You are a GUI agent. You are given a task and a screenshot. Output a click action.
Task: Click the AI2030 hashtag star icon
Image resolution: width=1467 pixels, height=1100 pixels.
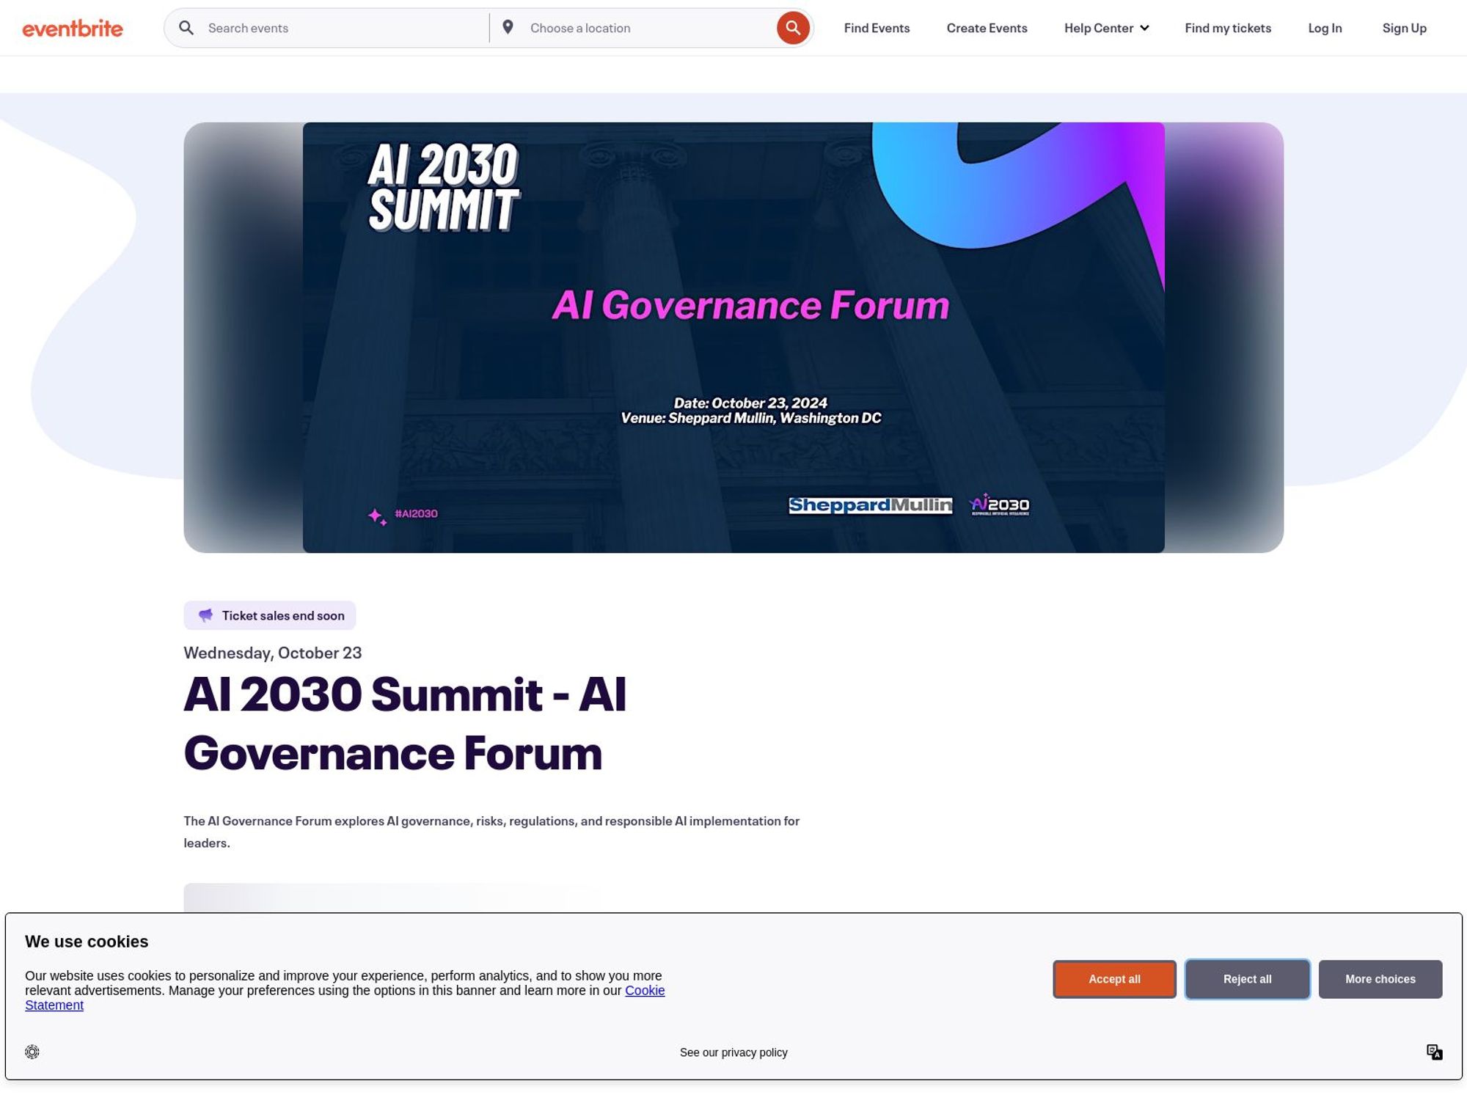pos(376,514)
